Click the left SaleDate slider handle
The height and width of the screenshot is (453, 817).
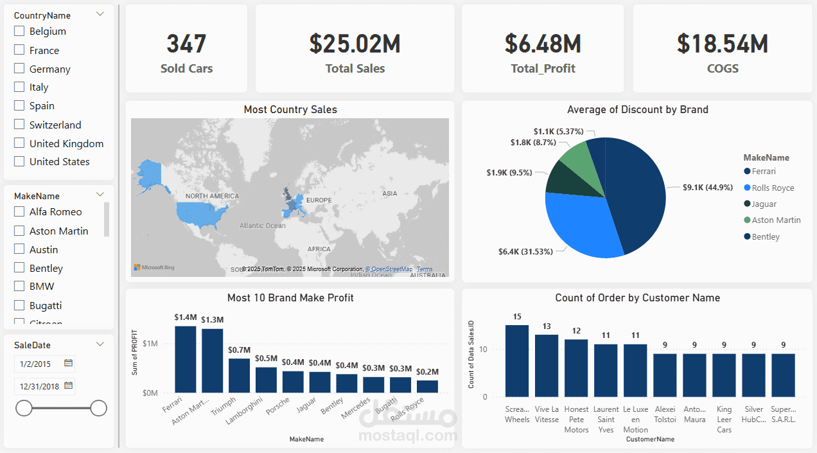point(24,407)
